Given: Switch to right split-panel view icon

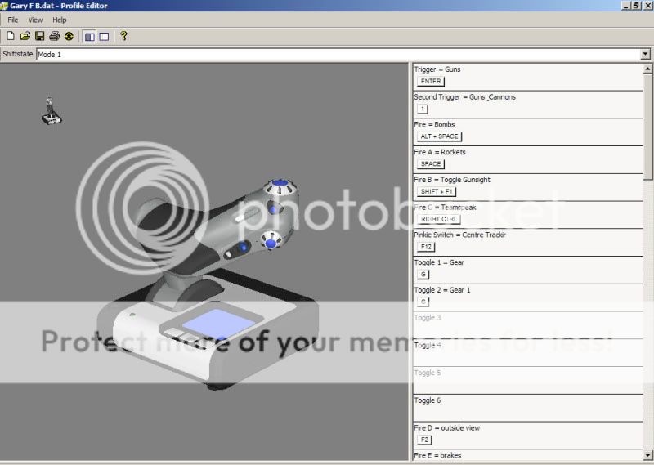Looking at the screenshot, I should tap(105, 37).
